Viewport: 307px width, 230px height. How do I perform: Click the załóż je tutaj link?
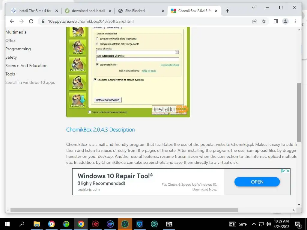click(x=149, y=71)
